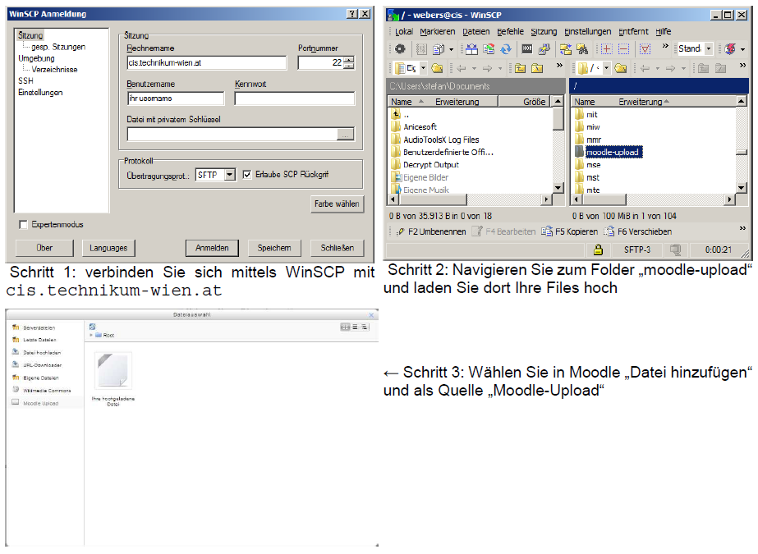Click the Anmelden button
Screen dimensions: 758x554
211,248
